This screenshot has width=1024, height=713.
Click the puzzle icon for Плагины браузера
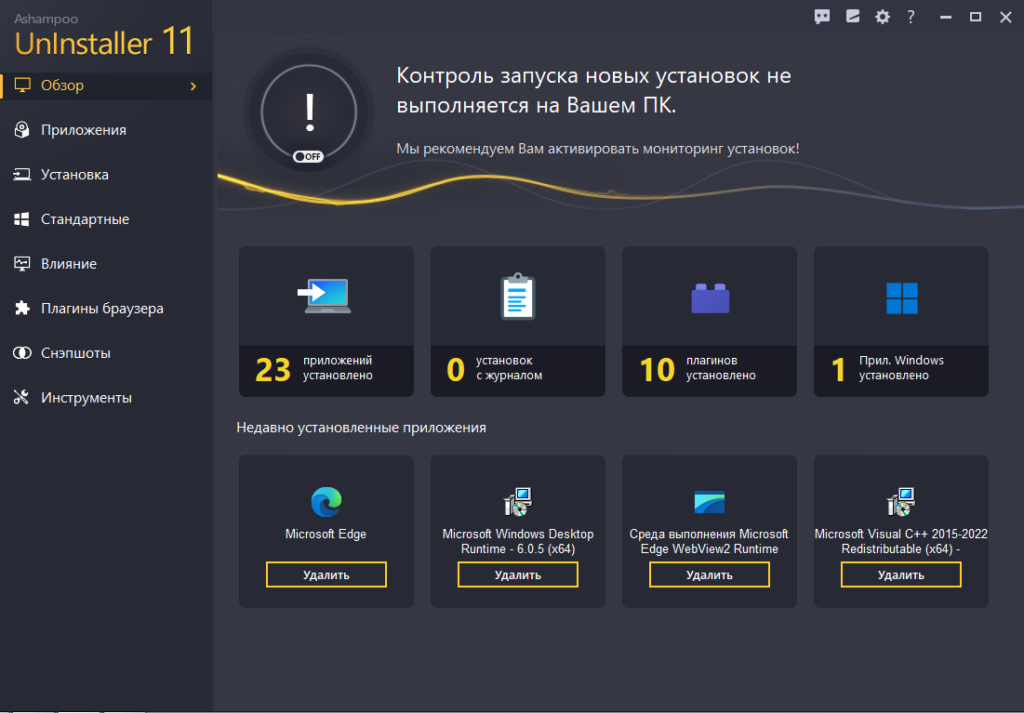pos(22,309)
